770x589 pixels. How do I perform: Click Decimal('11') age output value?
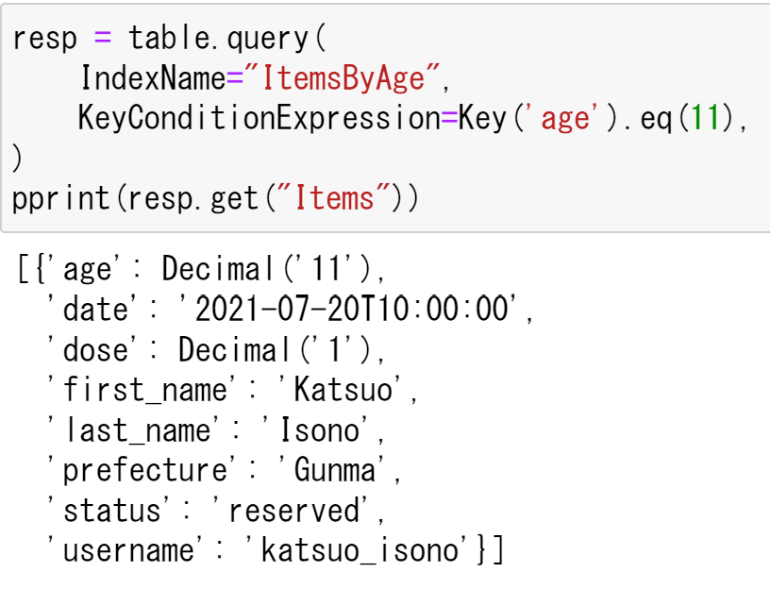pos(270,270)
